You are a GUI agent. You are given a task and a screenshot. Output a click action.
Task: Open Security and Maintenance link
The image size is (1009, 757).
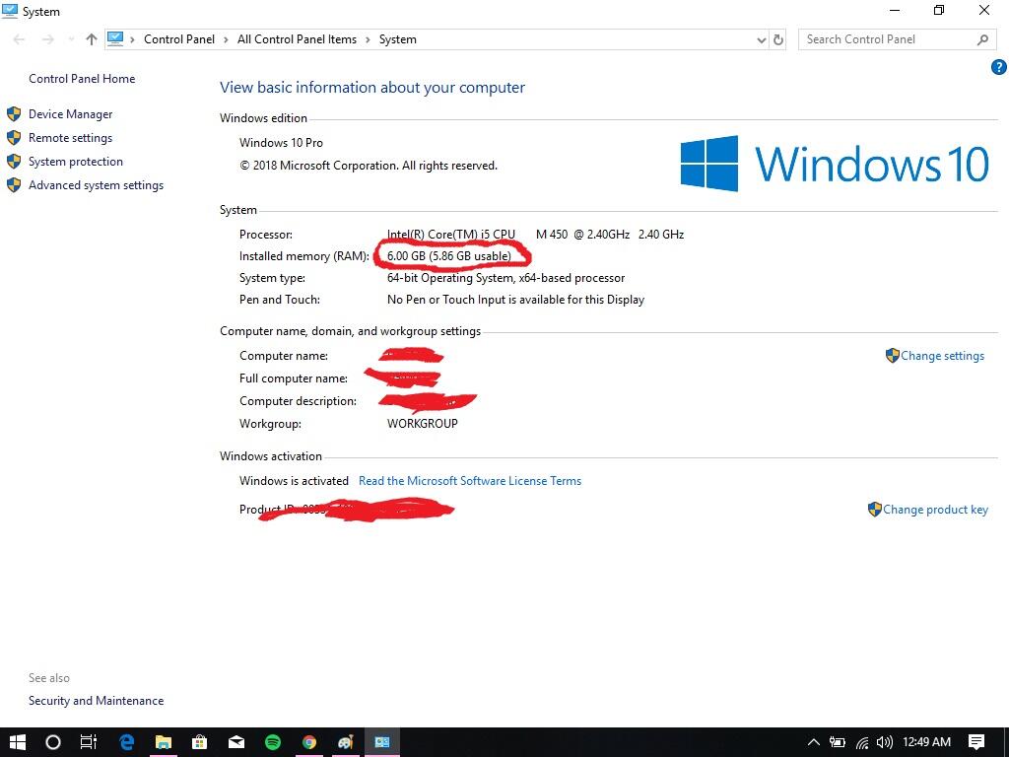tap(96, 701)
